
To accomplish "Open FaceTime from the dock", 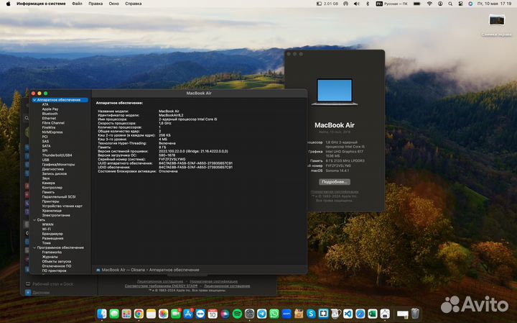I will [x=176, y=314].
